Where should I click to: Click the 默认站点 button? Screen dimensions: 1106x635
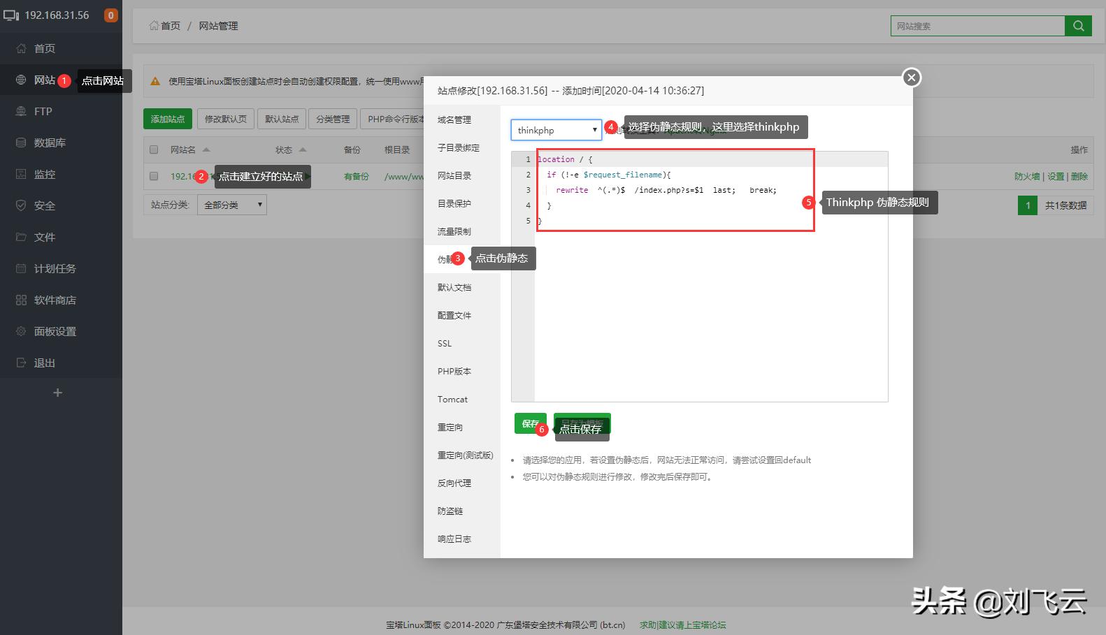coord(282,119)
